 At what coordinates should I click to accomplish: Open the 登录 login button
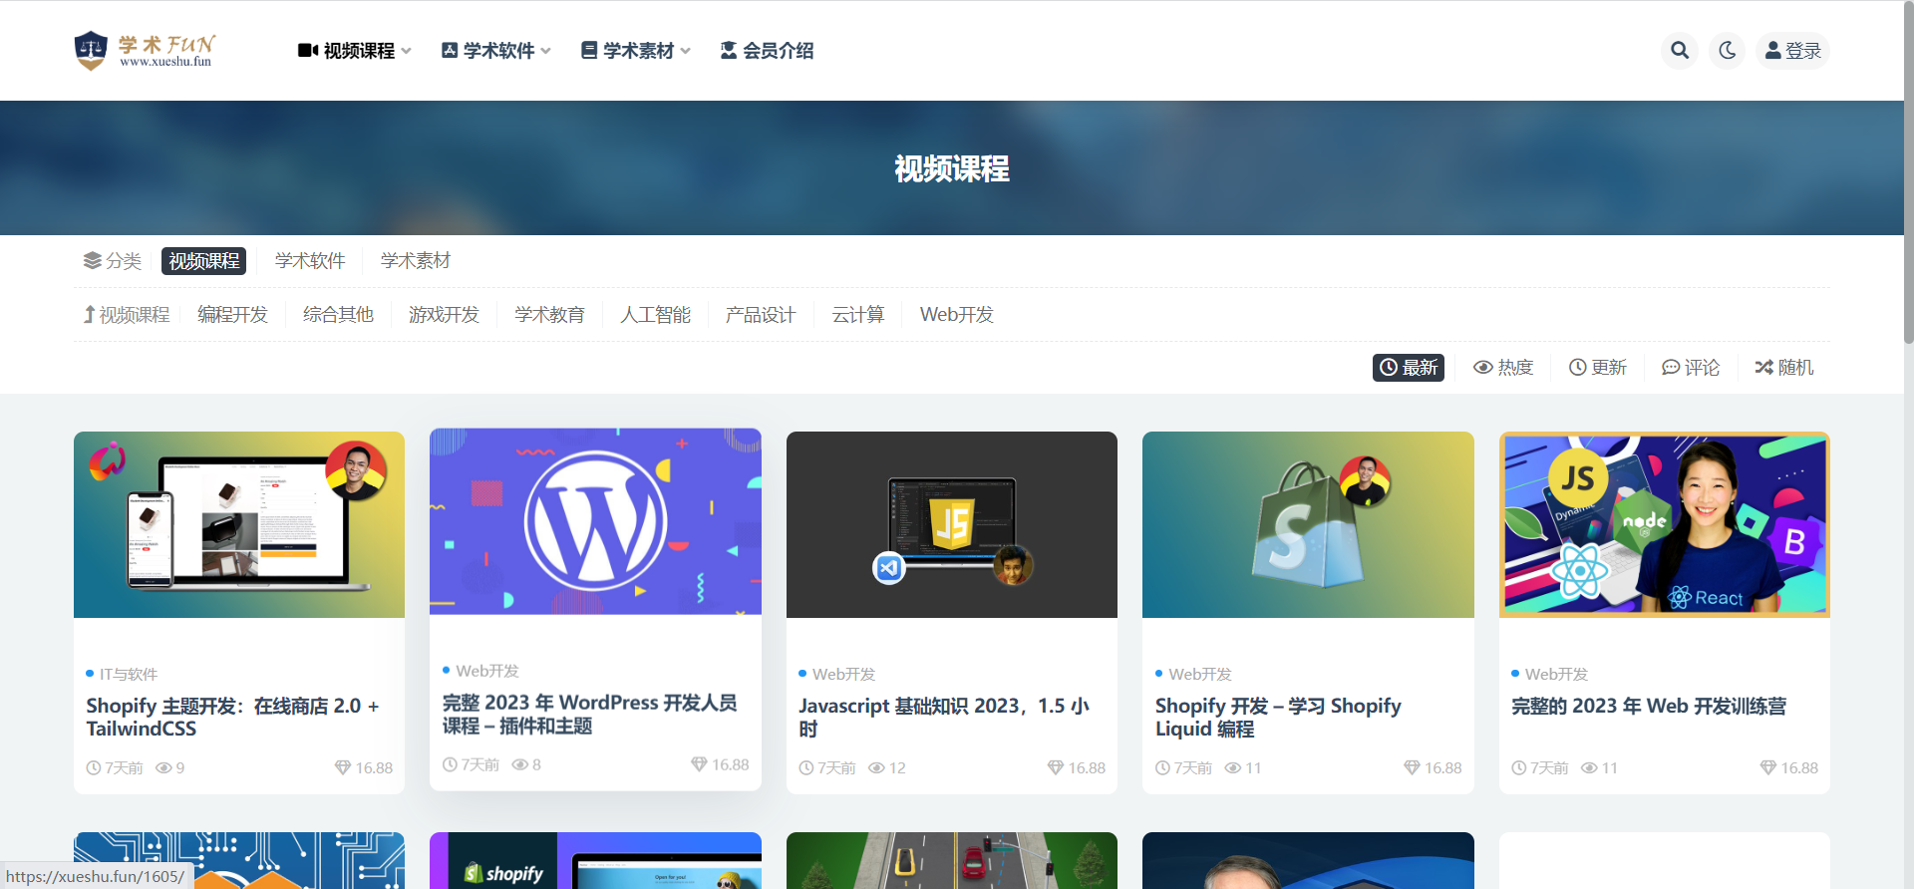[1792, 50]
